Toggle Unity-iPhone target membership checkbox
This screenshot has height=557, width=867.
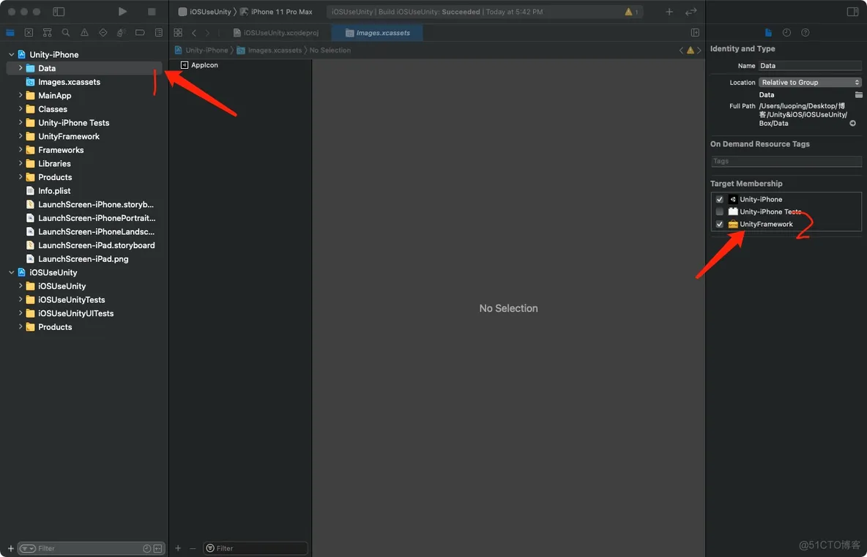[x=719, y=200]
